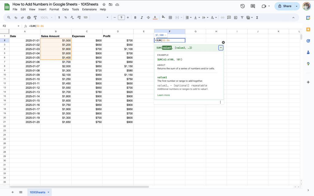Toggle strikethrough formatting
This screenshot has height=196, width=314.
tap(148, 17)
